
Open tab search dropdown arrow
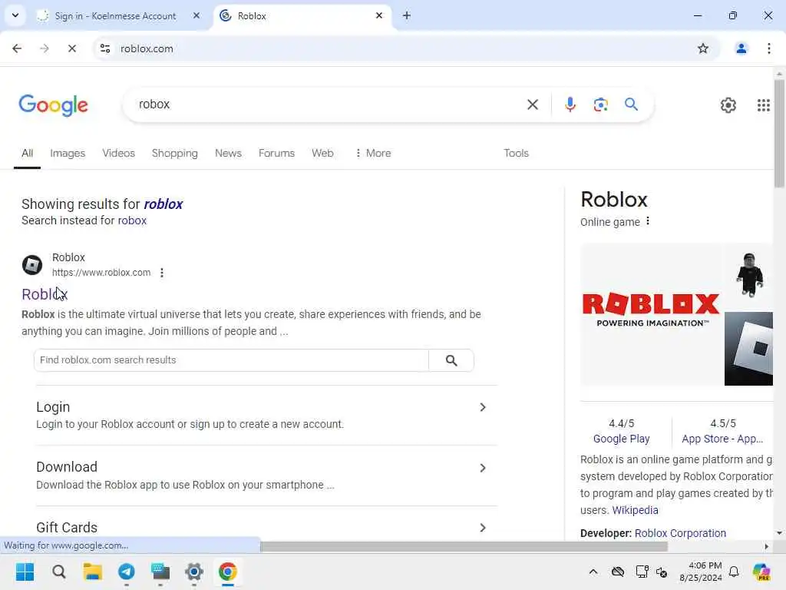point(15,15)
